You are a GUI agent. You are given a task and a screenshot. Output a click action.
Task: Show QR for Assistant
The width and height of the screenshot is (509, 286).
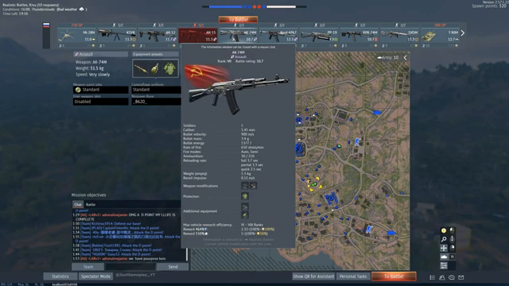(313, 276)
